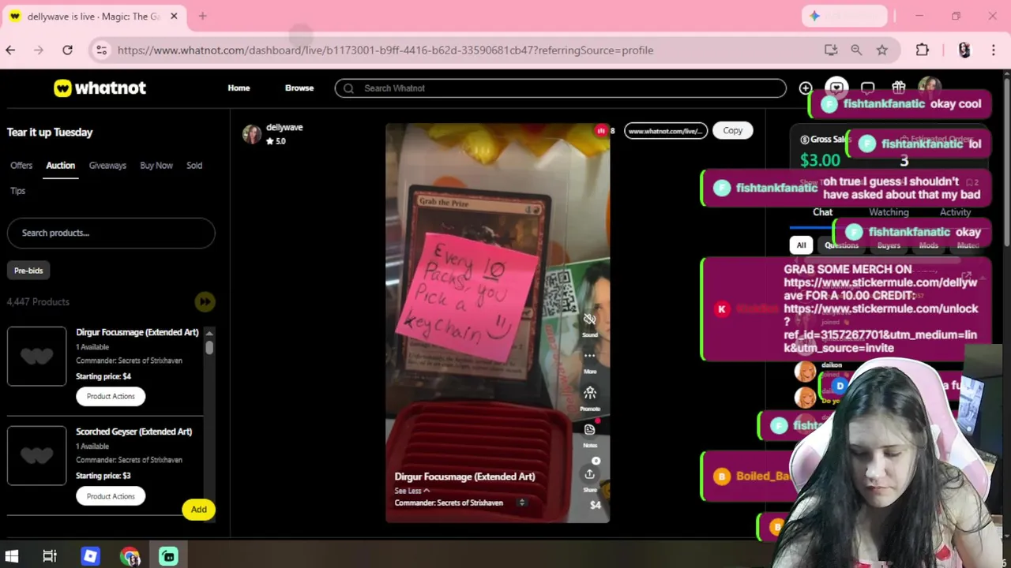Screen dimensions: 1011x568
Task: Select Dirgur Focusmage product thumbnail
Action: pos(36,357)
